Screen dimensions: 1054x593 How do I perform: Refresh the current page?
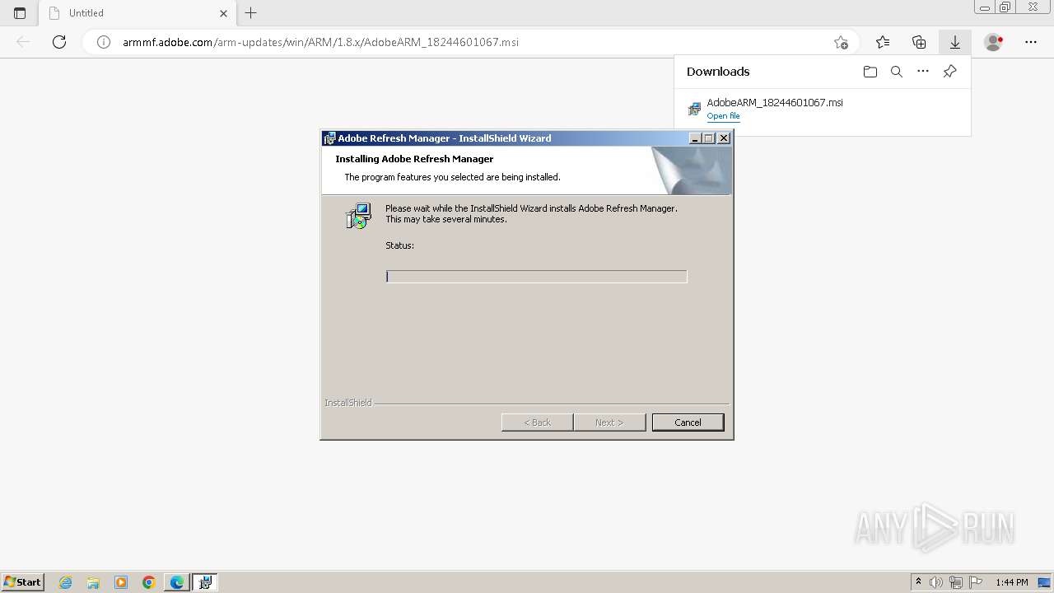click(59, 42)
